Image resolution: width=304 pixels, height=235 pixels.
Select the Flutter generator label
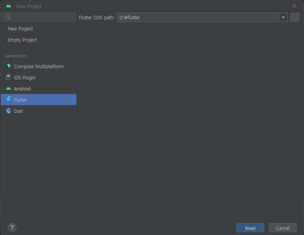pyautogui.click(x=20, y=100)
